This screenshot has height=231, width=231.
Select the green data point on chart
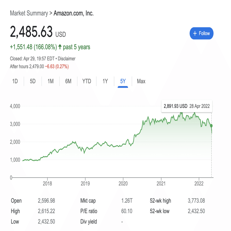tap(211, 125)
